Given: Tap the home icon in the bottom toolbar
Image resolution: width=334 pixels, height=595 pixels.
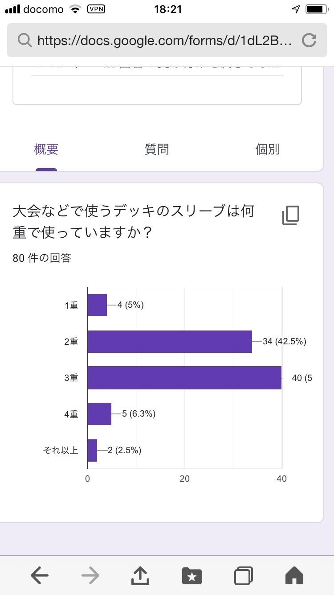Looking at the screenshot, I should click(294, 575).
